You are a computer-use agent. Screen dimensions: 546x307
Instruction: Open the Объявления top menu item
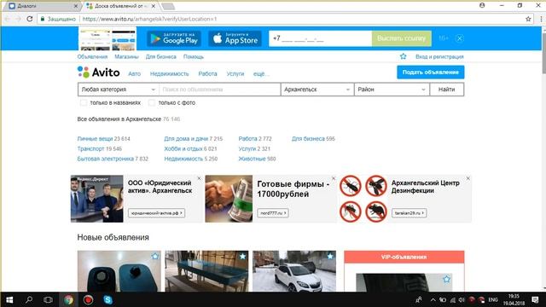(x=92, y=57)
